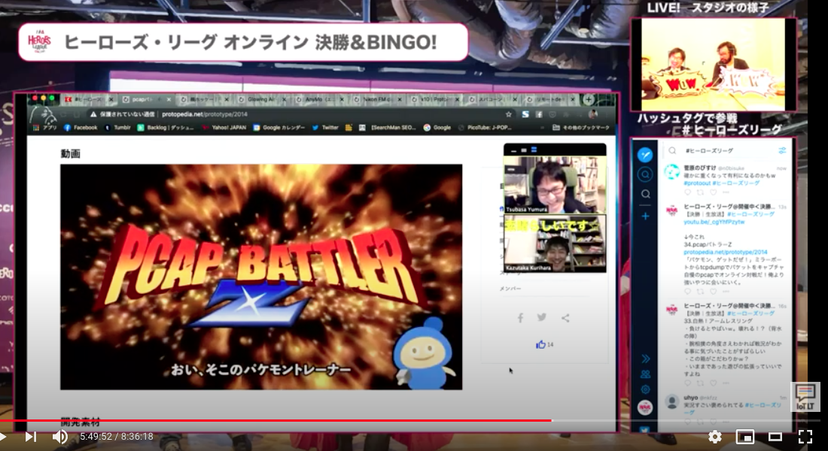Skip to the next video
The width and height of the screenshot is (828, 451).
tap(31, 437)
